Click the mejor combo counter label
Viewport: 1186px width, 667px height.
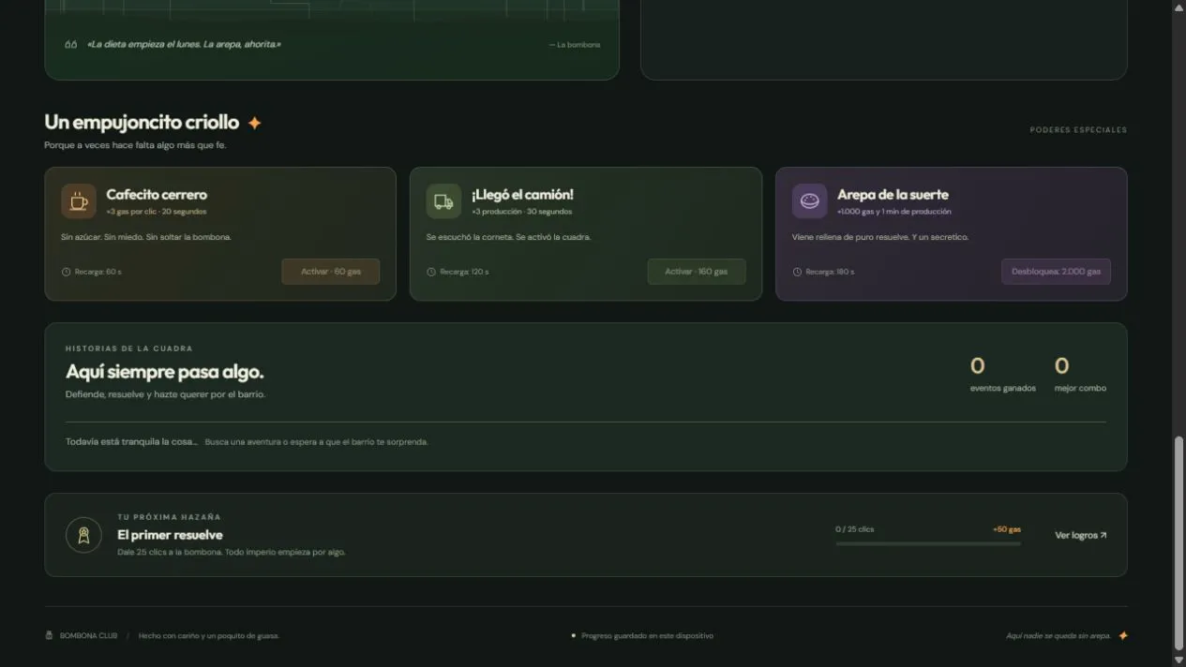(1080, 388)
